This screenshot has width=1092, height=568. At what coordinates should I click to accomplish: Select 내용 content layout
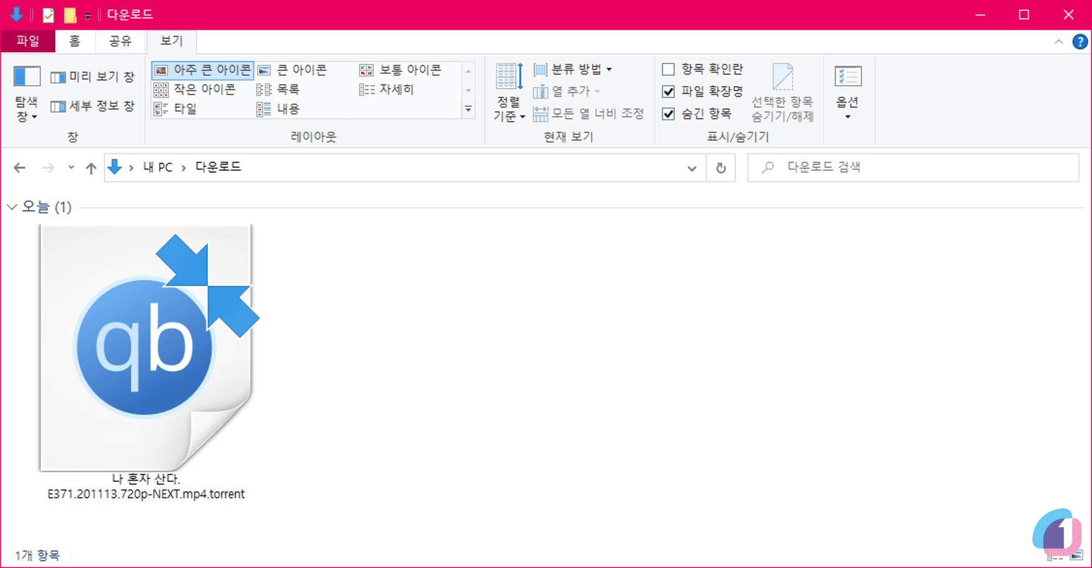[278, 109]
